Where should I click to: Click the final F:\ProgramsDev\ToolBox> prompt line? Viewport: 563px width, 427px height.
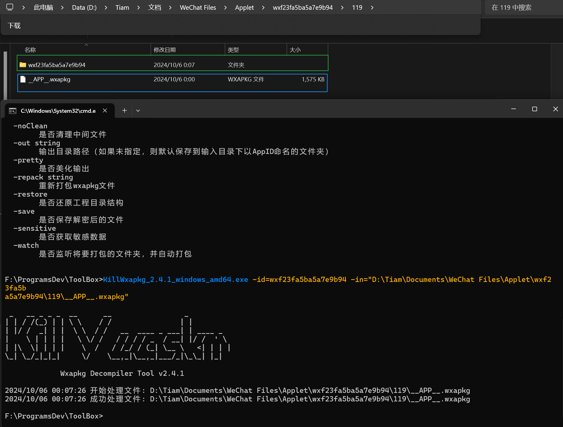(54, 416)
